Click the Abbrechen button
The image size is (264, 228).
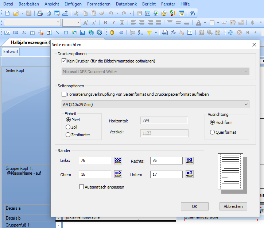tap(233, 206)
